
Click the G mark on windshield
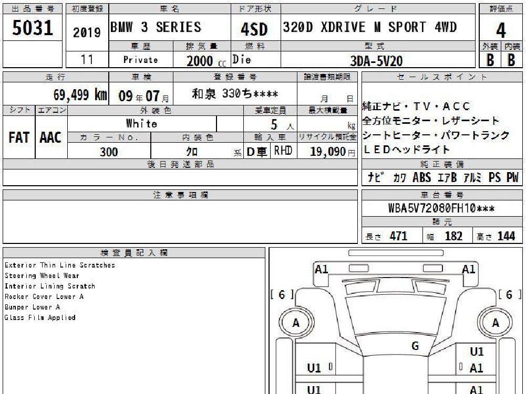pyautogui.click(x=415, y=345)
